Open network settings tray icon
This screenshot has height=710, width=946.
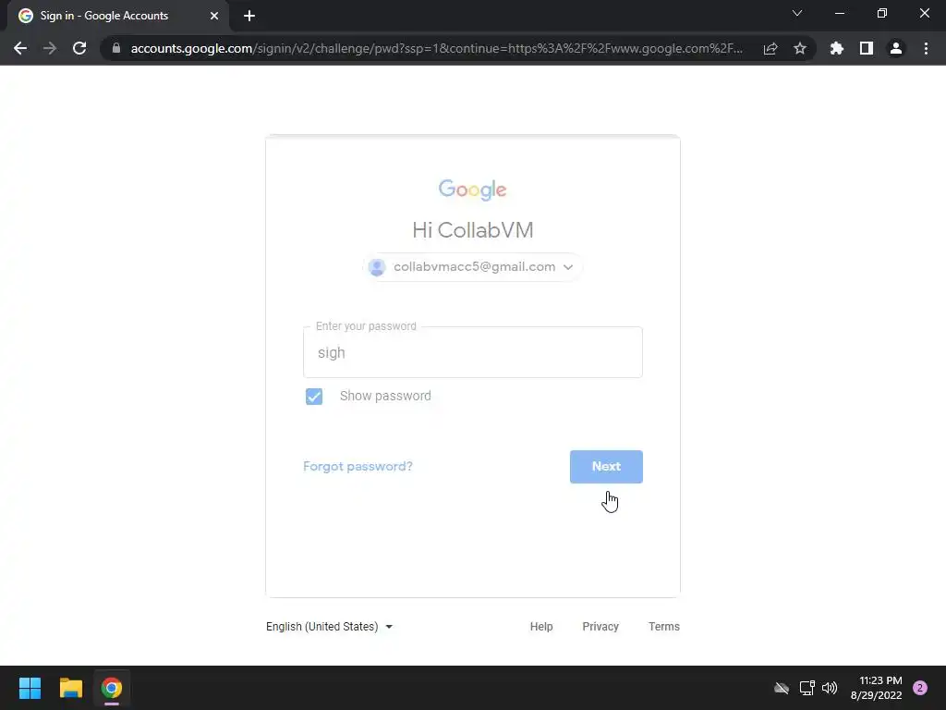pyautogui.click(x=807, y=688)
